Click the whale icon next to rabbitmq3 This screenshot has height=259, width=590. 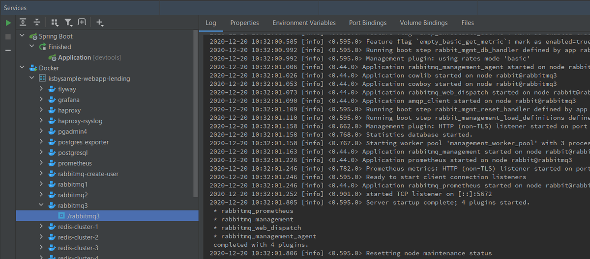(x=52, y=206)
